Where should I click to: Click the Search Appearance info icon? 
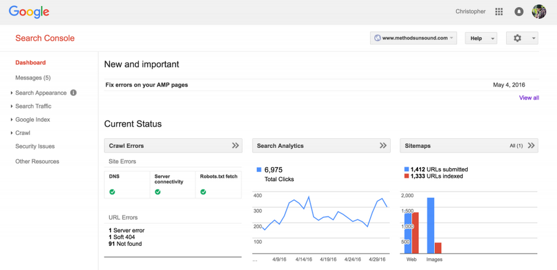click(x=73, y=93)
